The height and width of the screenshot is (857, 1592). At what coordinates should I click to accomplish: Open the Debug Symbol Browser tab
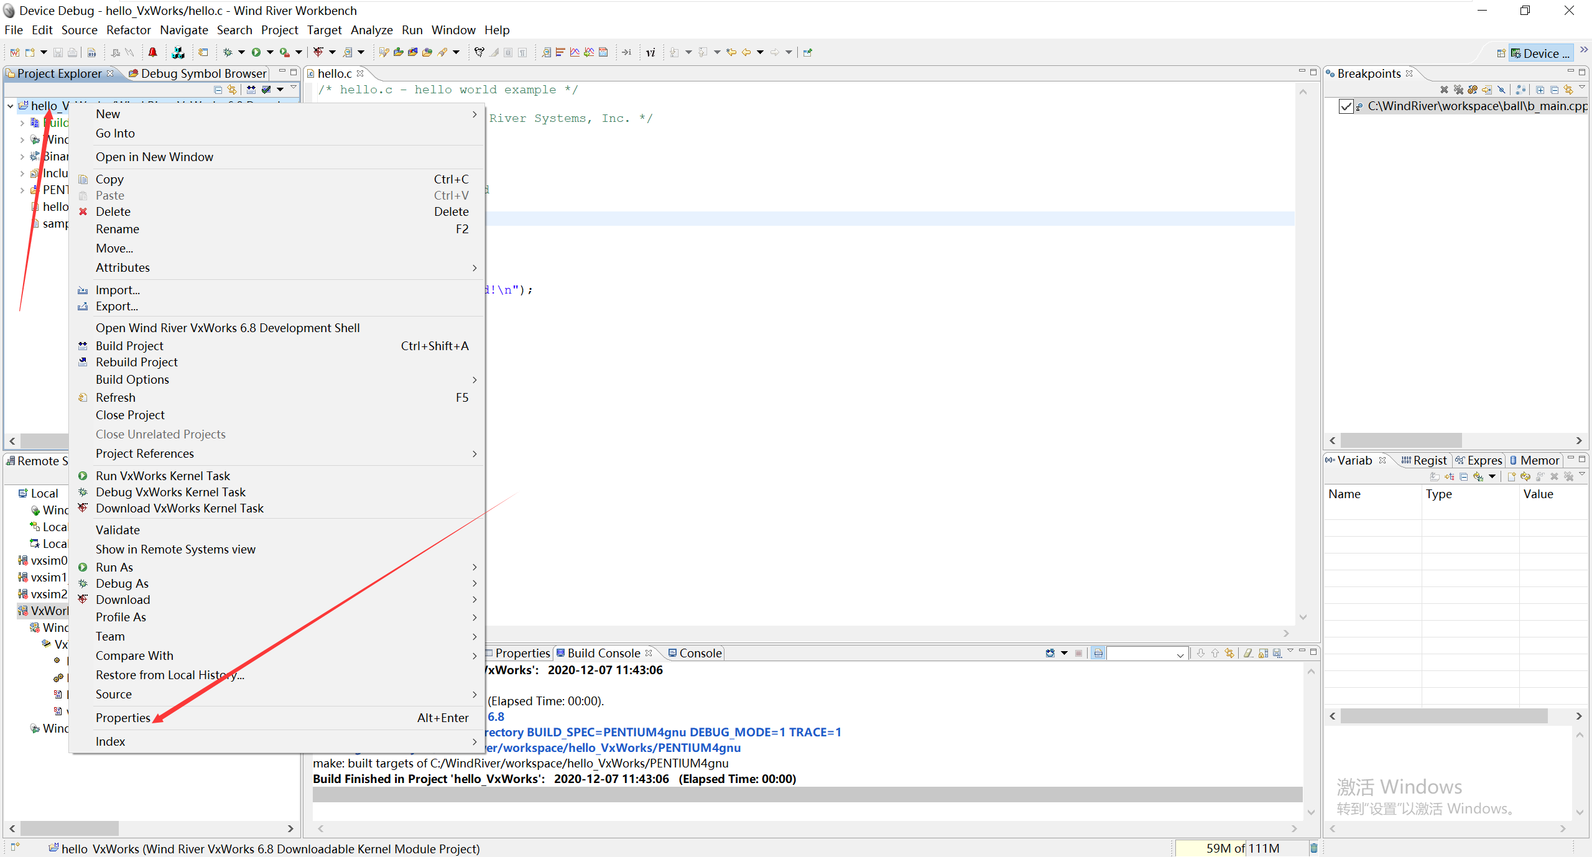tap(203, 73)
